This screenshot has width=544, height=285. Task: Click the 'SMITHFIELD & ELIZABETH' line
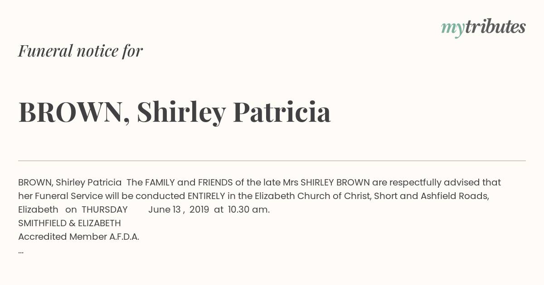pyautogui.click(x=69, y=223)
